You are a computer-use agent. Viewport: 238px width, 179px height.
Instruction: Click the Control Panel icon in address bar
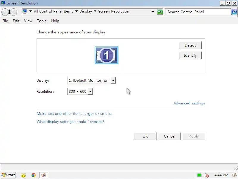click(25, 11)
